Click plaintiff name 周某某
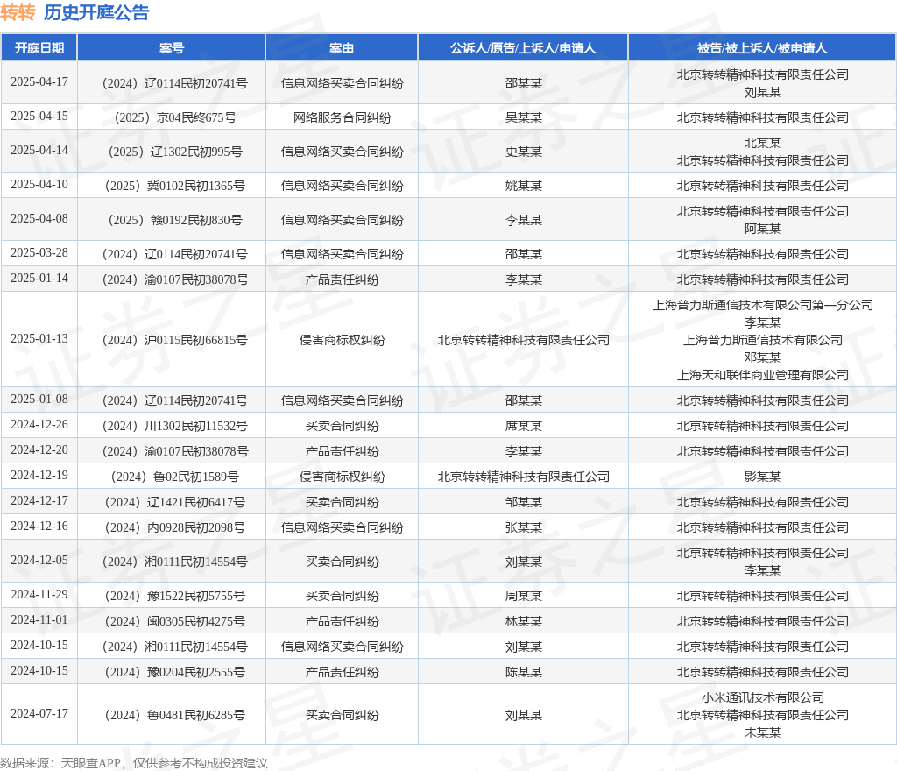Screen dimensions: 897x771 pos(524,596)
